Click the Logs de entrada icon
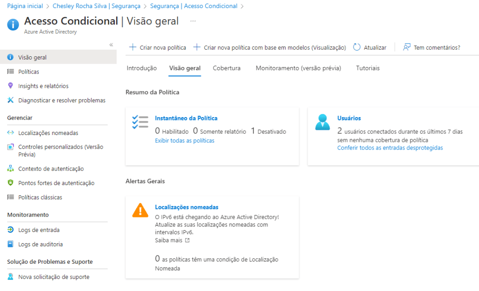This screenshot has height=291, width=479. pyautogui.click(x=10, y=230)
